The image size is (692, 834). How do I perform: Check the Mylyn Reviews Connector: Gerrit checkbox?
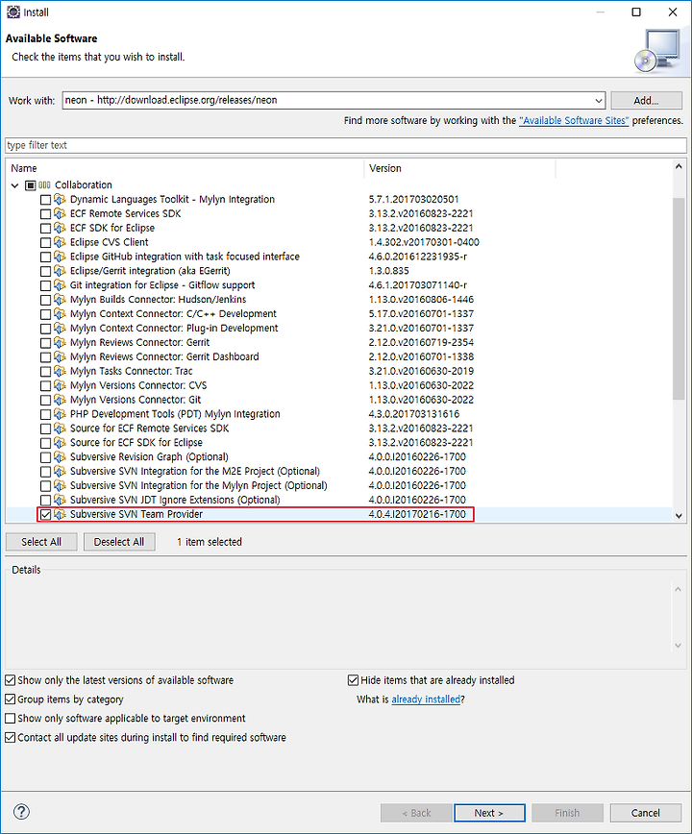[x=46, y=343]
